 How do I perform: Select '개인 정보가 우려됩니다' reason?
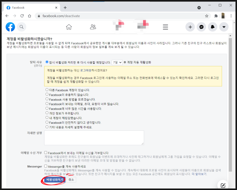click(47, 113)
